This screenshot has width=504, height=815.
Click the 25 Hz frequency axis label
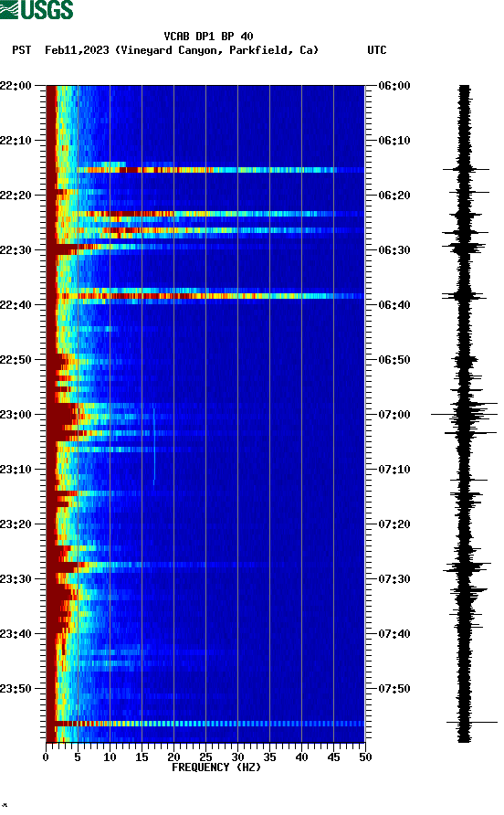(205, 757)
